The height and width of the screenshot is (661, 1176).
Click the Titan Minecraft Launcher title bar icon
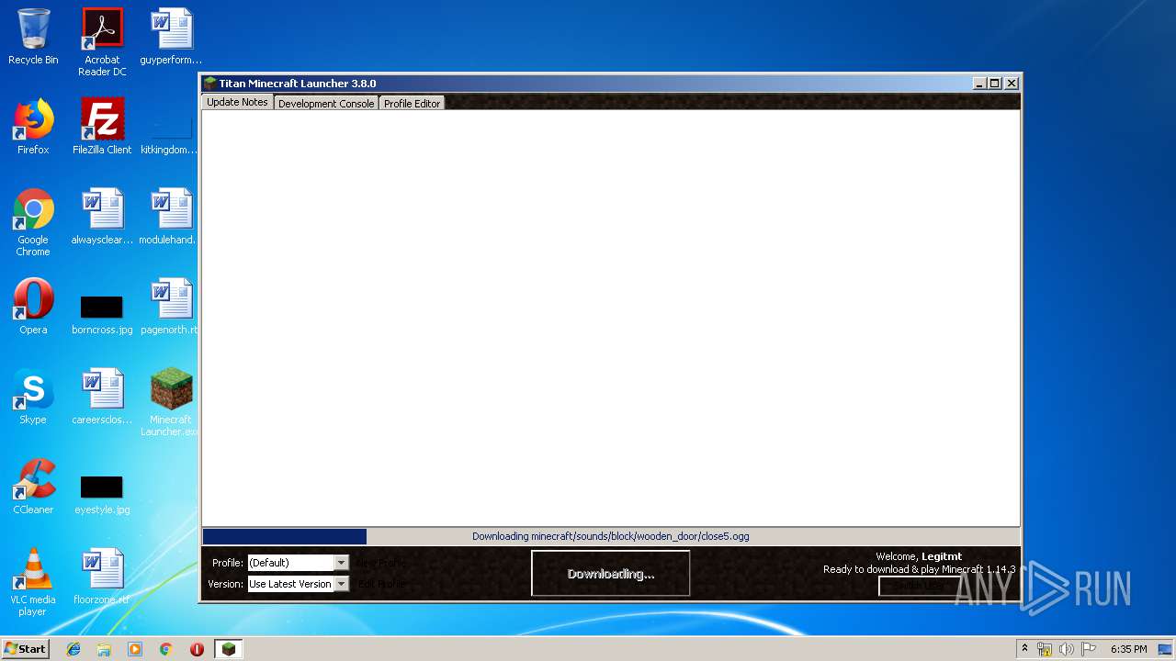(x=209, y=84)
